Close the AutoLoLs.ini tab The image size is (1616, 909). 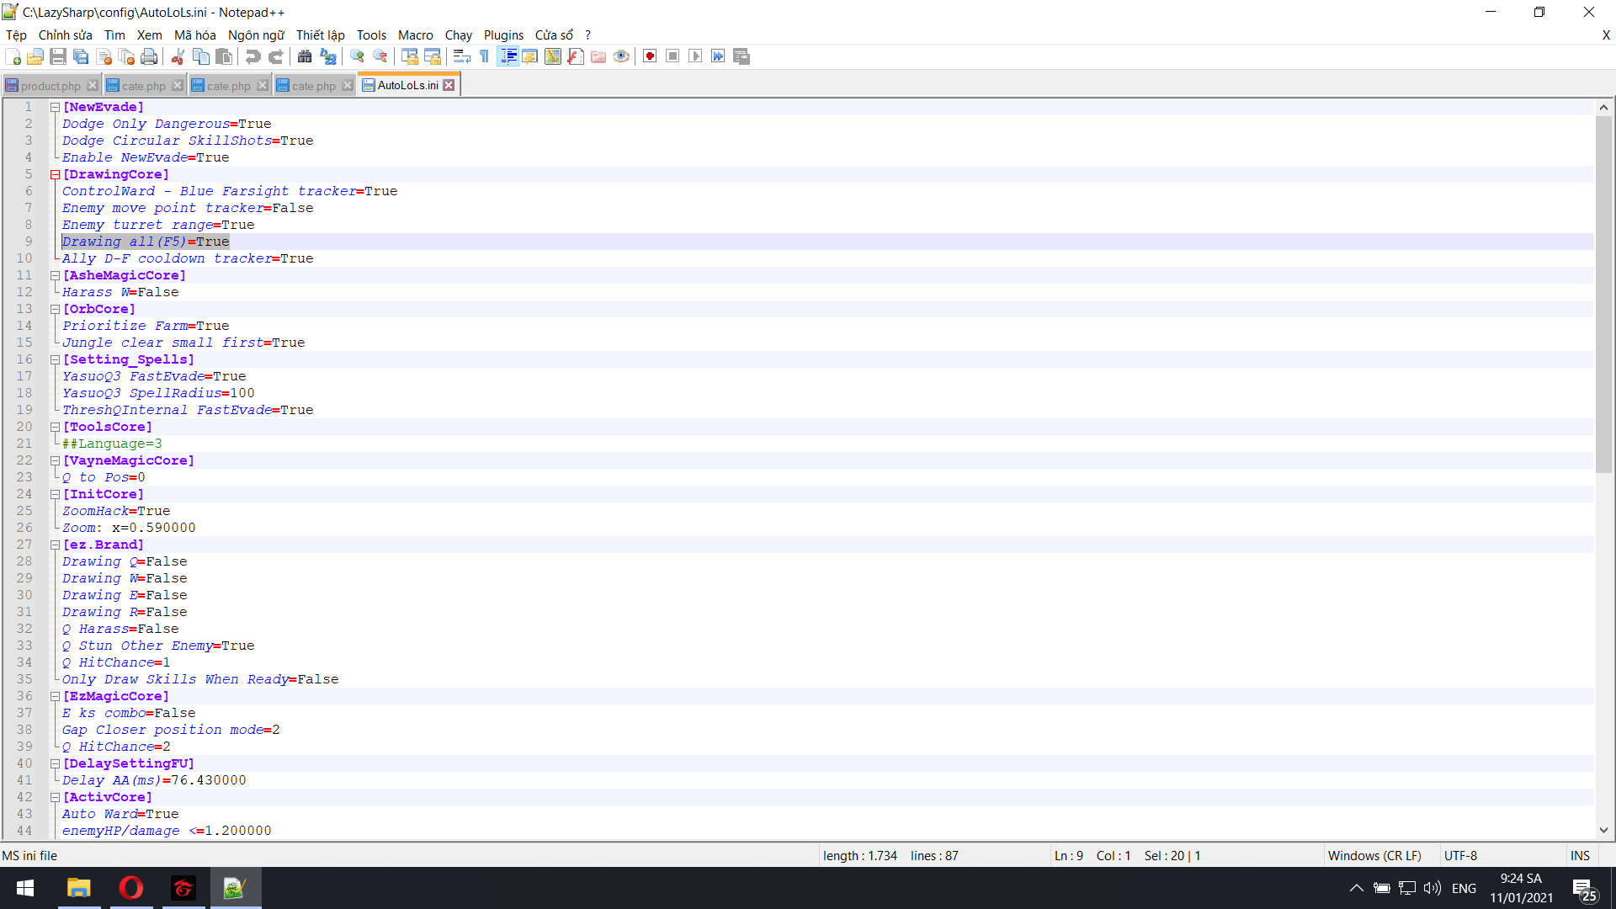pyautogui.click(x=449, y=85)
